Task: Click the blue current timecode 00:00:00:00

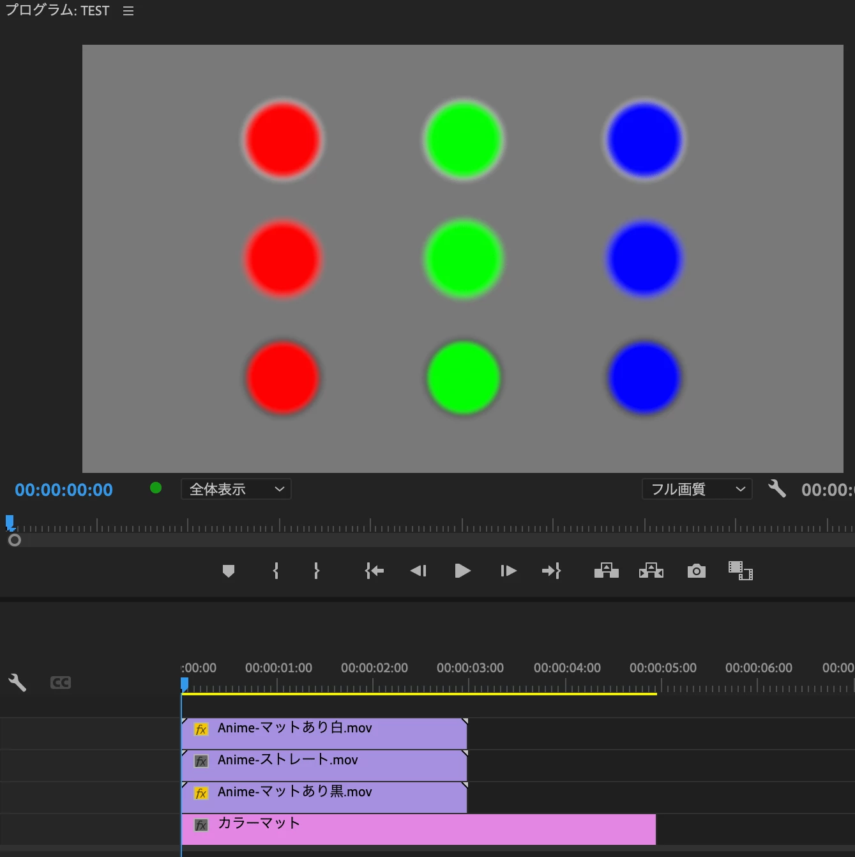Action: (64, 490)
